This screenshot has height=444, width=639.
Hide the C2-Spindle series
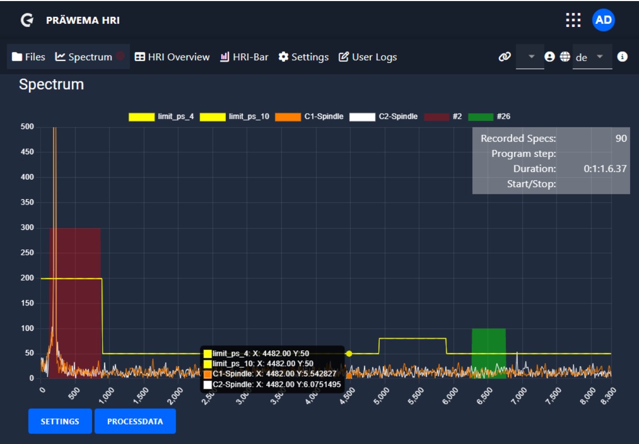362,117
